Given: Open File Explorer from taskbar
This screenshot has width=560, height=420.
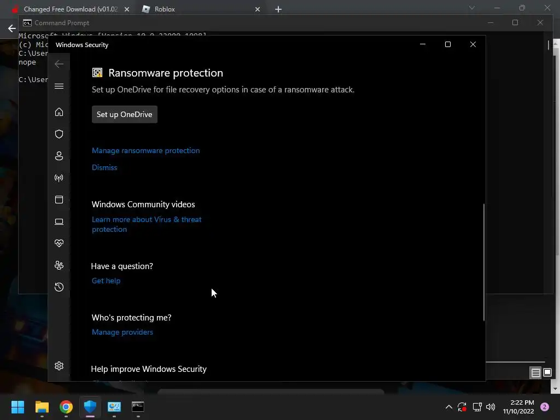Looking at the screenshot, I should point(42,407).
